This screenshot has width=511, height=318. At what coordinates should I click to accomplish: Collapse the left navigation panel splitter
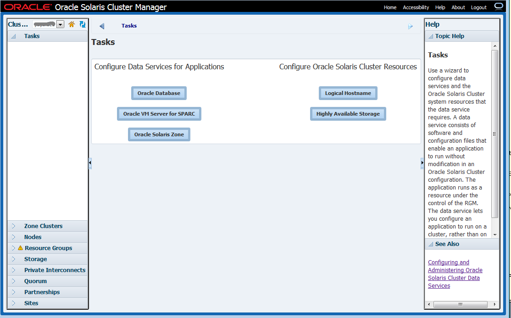90,163
